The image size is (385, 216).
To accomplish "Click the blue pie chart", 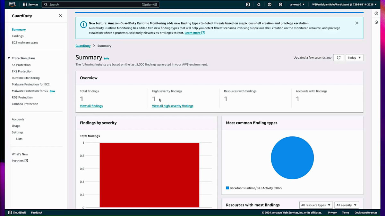I will tap(292, 158).
